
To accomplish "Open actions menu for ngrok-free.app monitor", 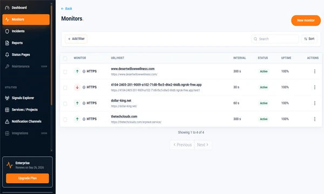I will (314, 87).
